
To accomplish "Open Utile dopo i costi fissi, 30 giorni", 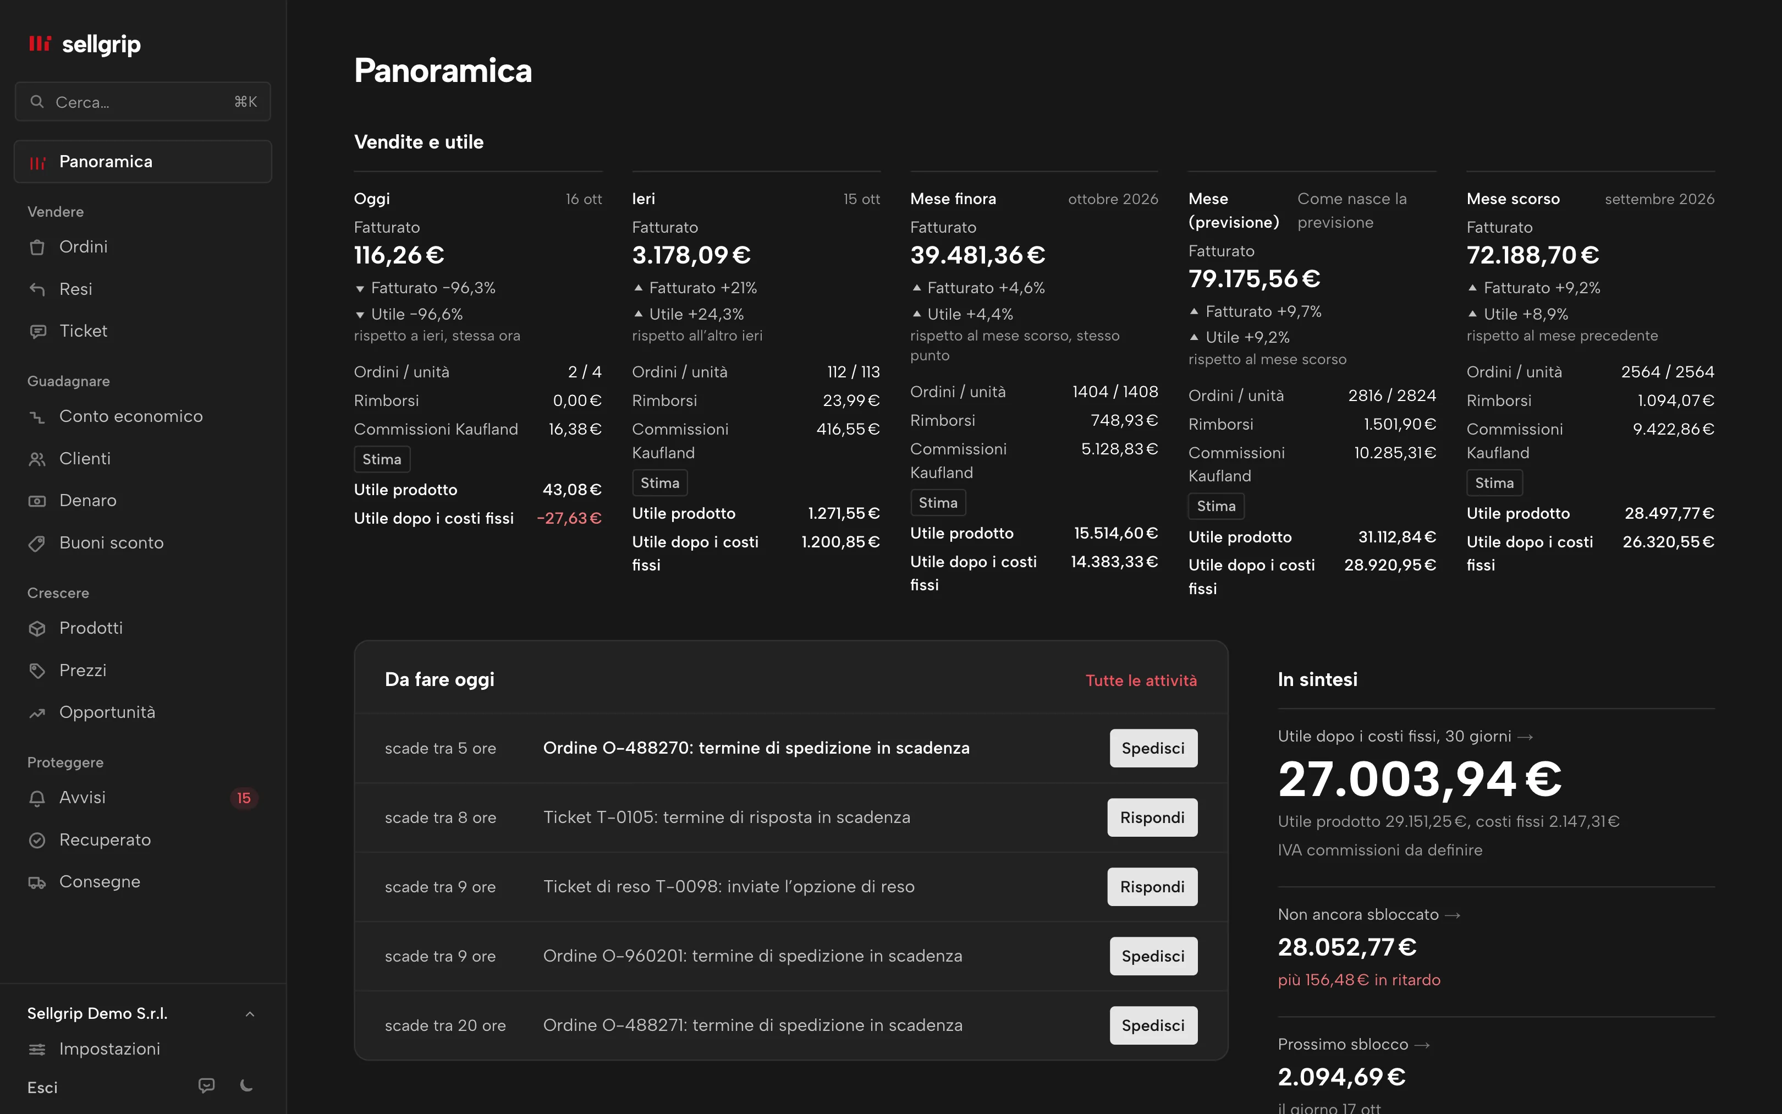I will (1405, 736).
